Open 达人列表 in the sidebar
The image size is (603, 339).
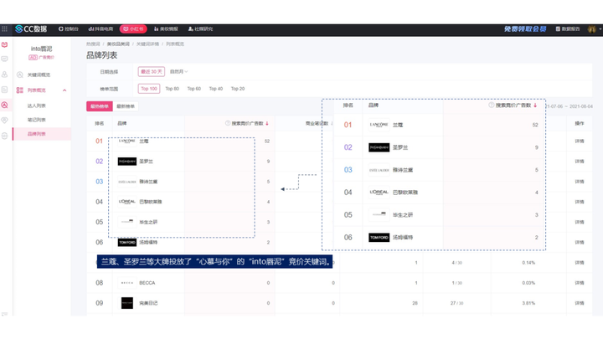point(37,105)
